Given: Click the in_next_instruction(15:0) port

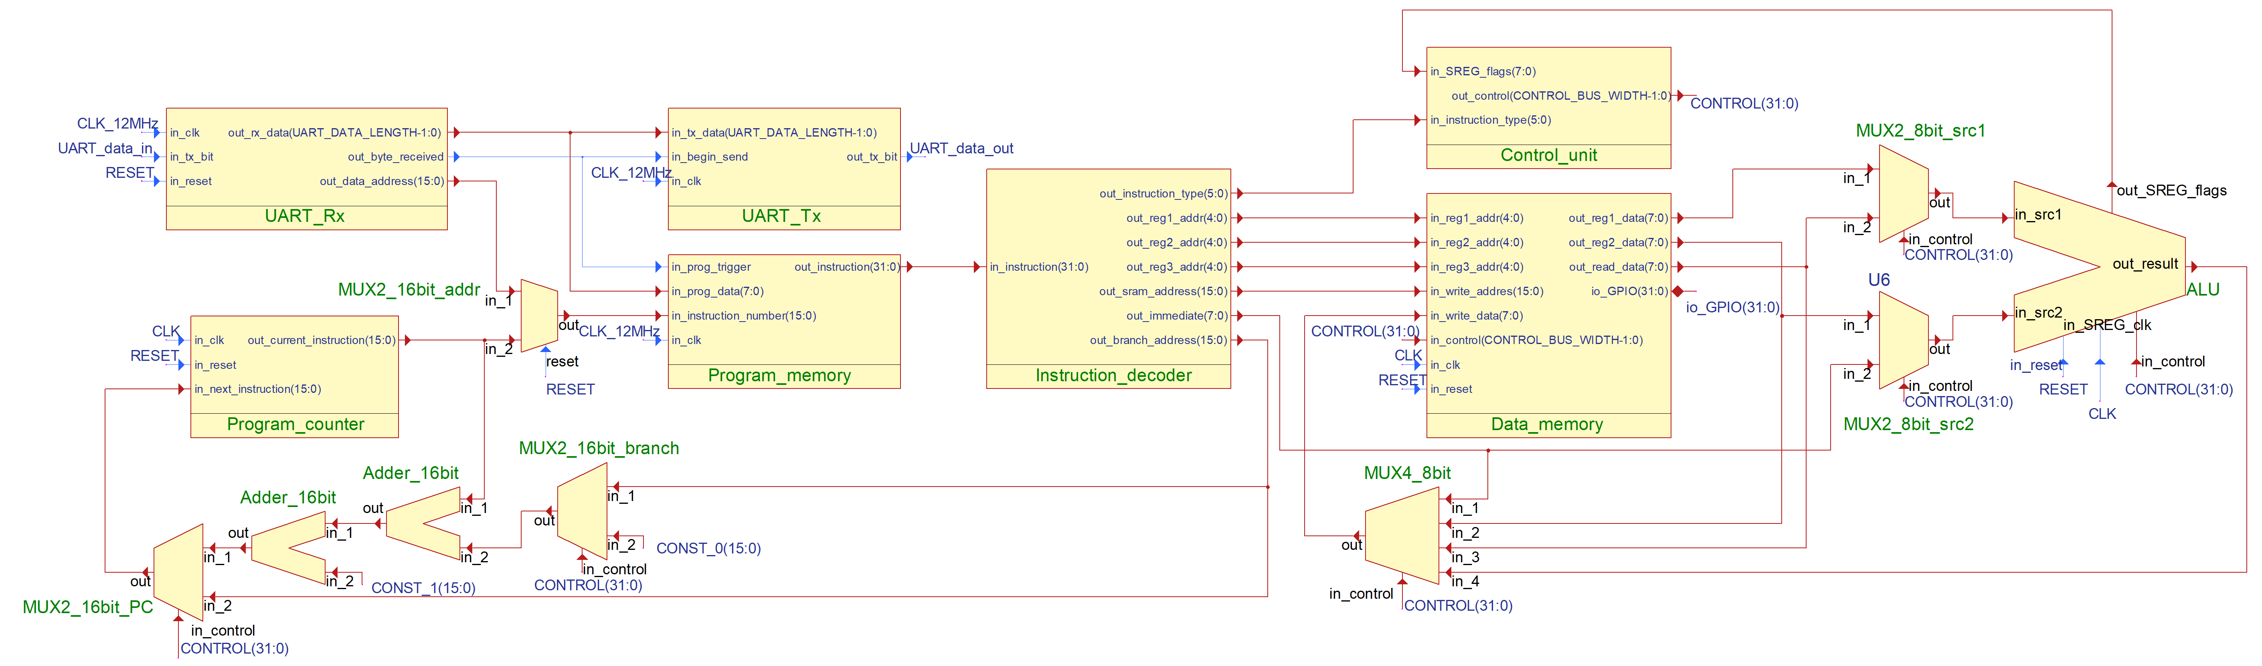Looking at the screenshot, I should click(x=257, y=390).
